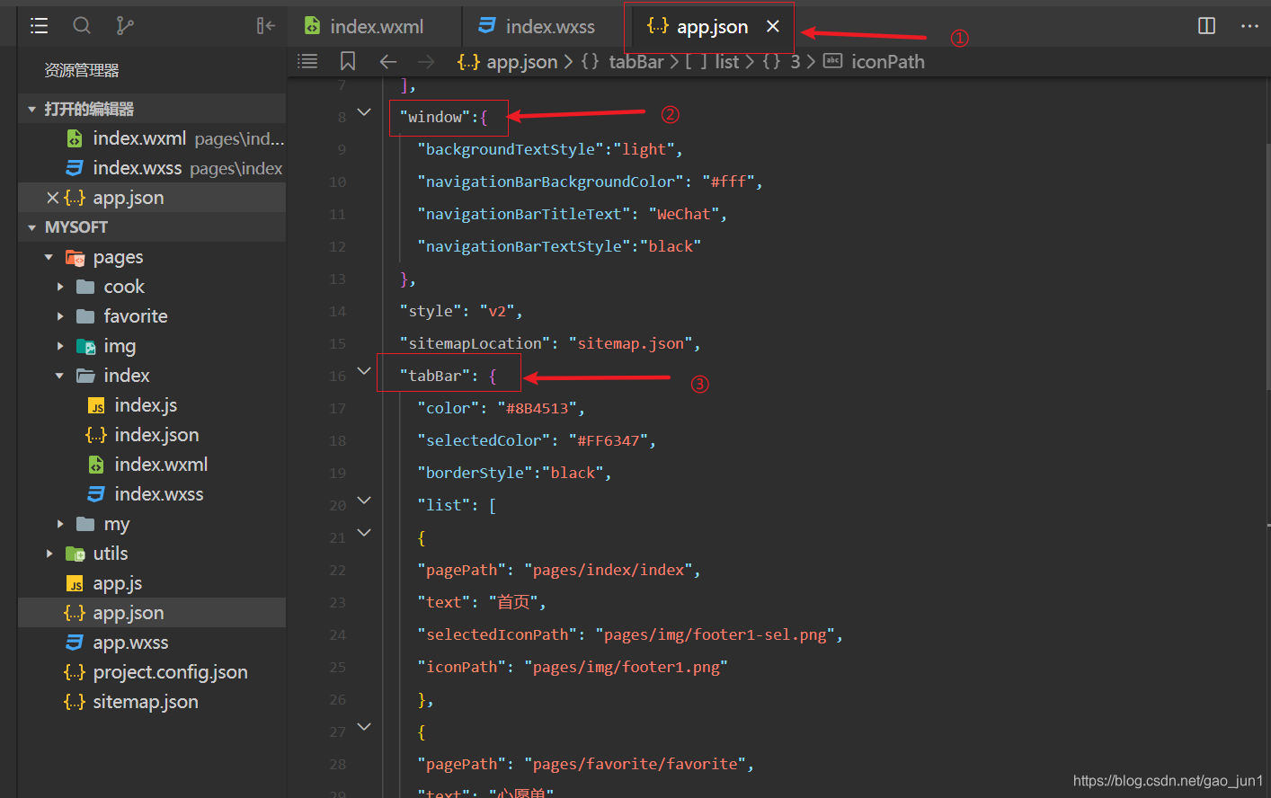Click the "borderStyle" key on line 19
Viewport: 1271px width, 798px height.
(475, 473)
